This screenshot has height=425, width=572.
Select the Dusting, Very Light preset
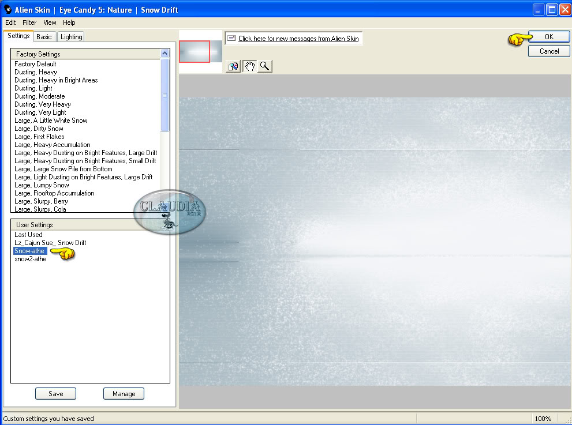(40, 112)
